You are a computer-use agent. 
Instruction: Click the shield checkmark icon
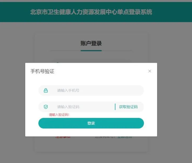[x=46, y=107]
